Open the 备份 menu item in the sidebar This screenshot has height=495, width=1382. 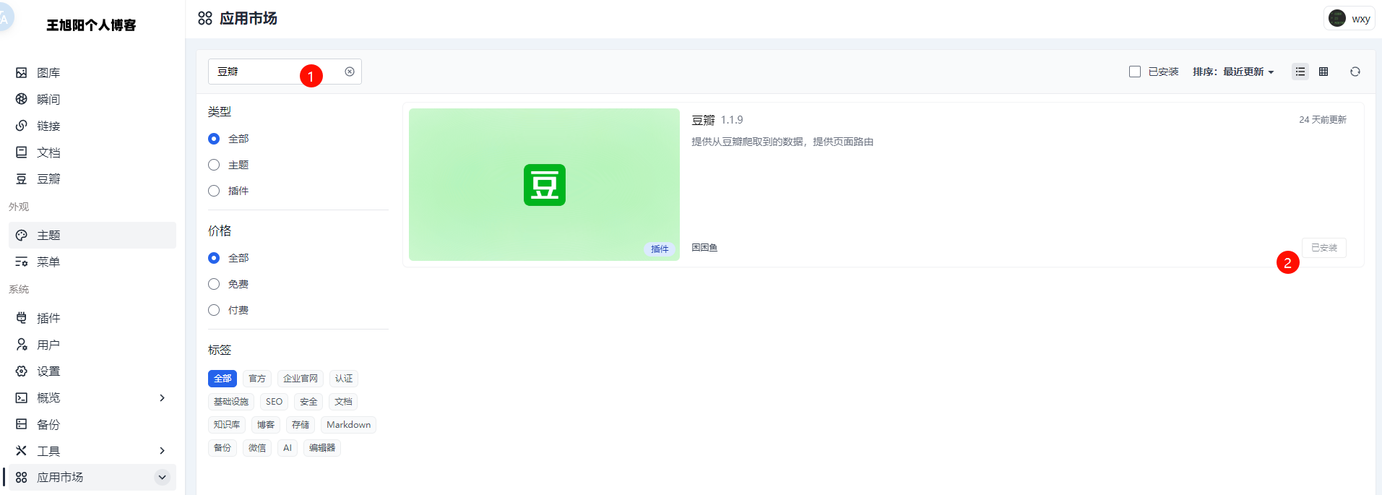pyautogui.click(x=48, y=425)
